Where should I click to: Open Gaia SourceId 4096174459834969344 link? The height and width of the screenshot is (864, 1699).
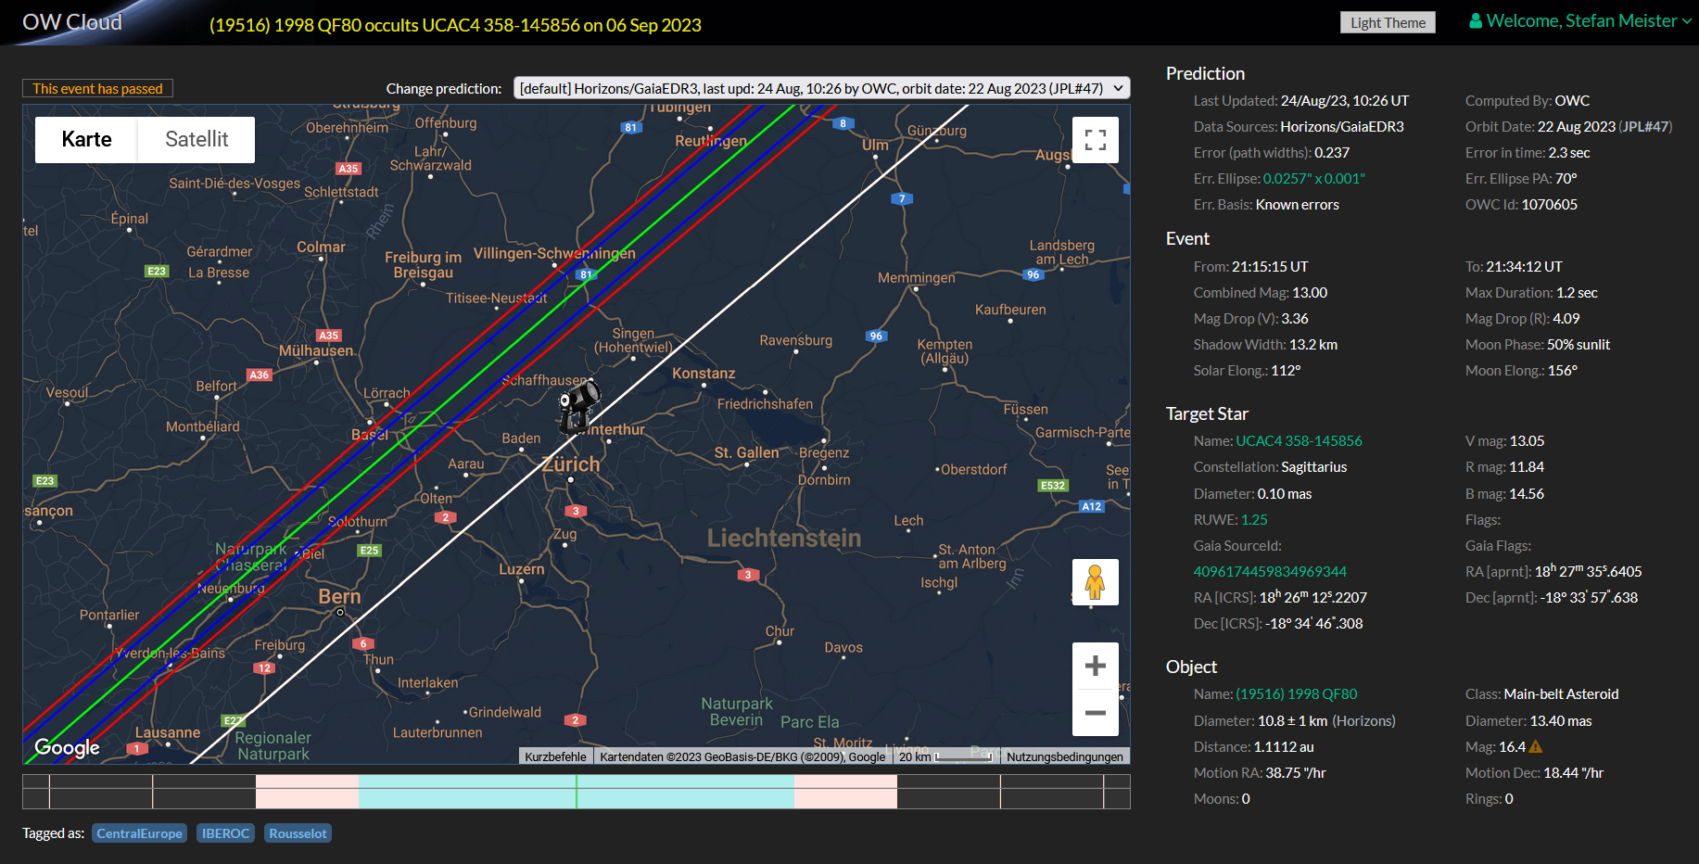1270,571
